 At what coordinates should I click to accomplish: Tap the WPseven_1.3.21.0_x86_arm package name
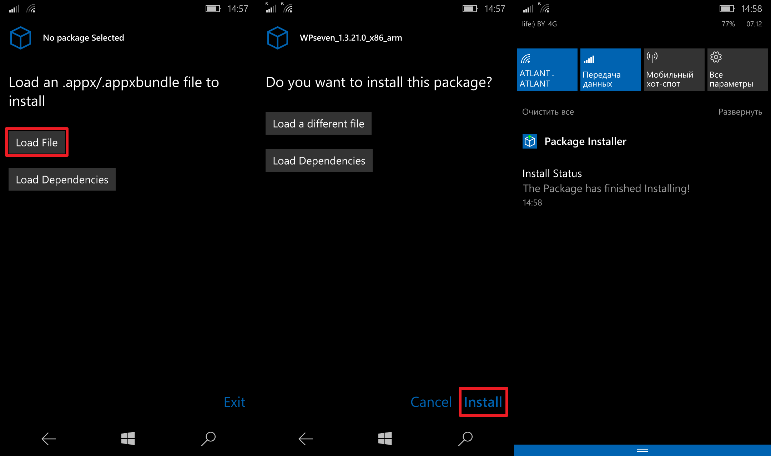point(351,38)
